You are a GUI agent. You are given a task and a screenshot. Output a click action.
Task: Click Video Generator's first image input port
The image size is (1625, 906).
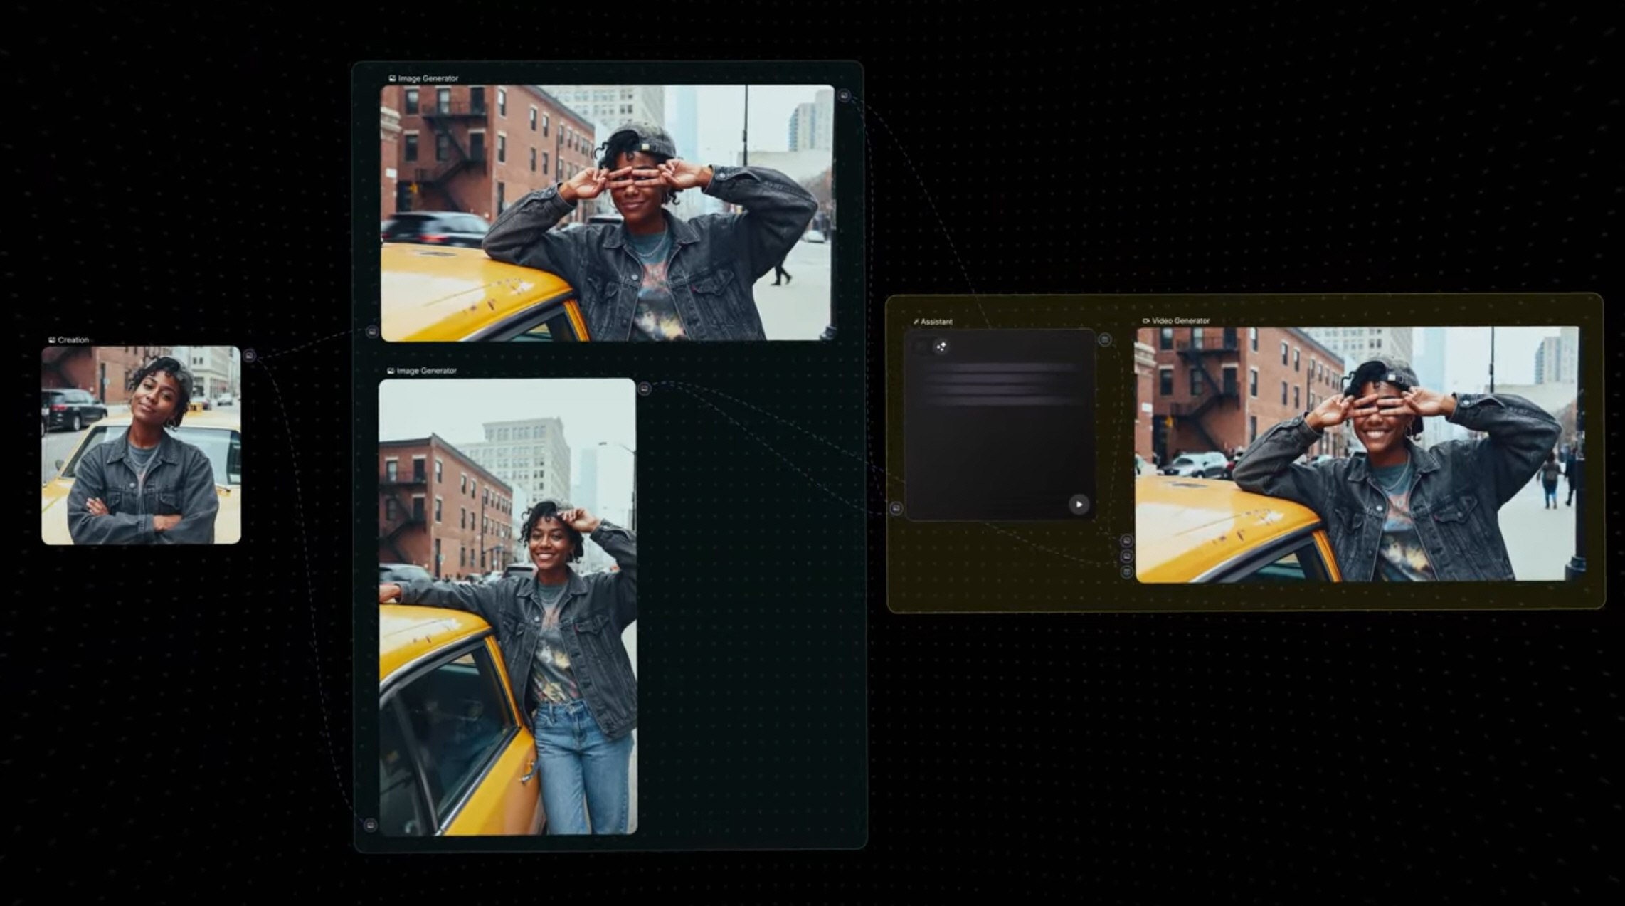[1126, 541]
